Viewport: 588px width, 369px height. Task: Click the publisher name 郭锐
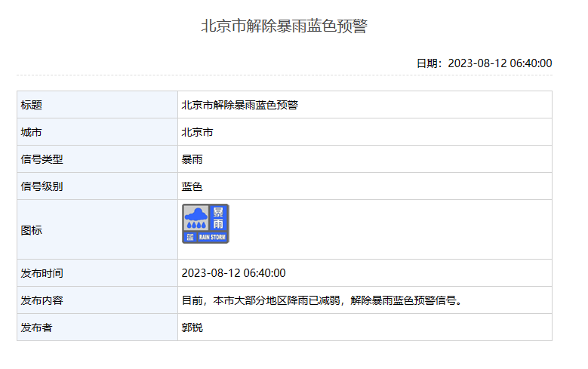coord(192,327)
